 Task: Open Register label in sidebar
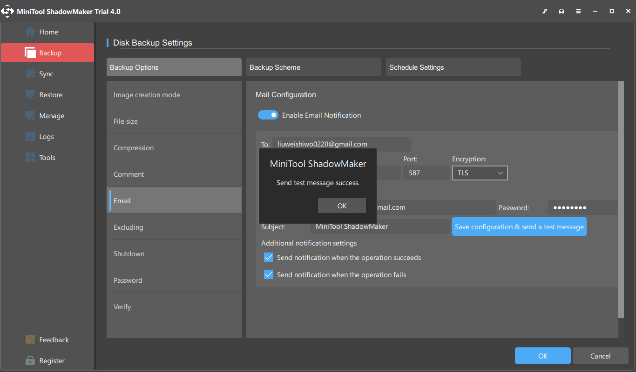click(52, 361)
